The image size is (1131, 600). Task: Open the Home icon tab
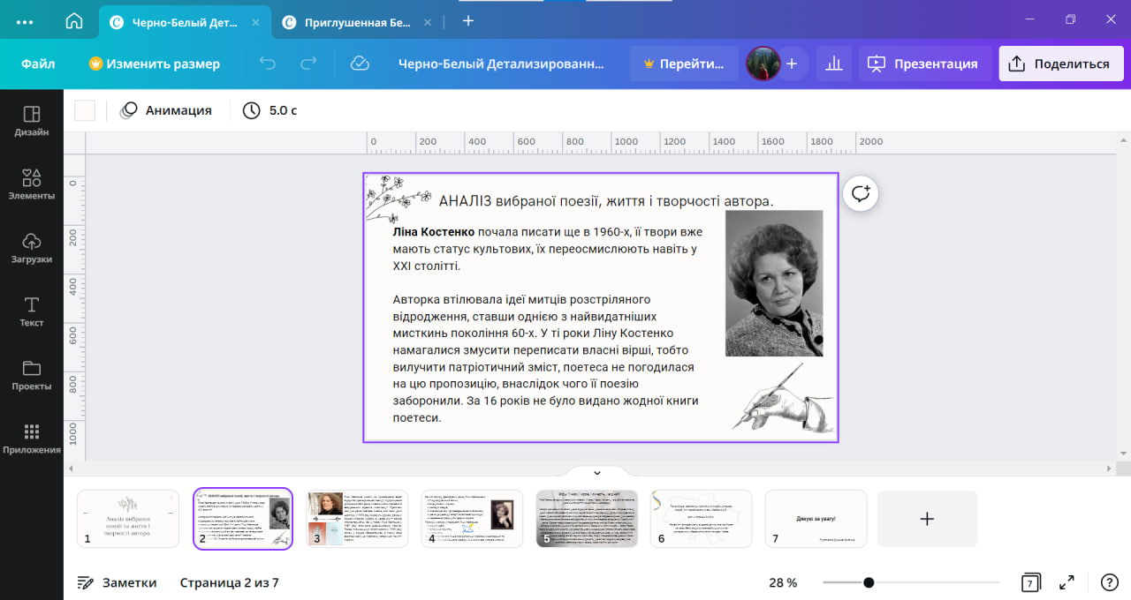[74, 21]
